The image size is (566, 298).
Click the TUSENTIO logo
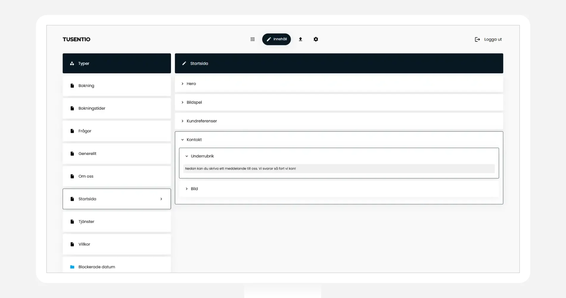click(x=76, y=39)
